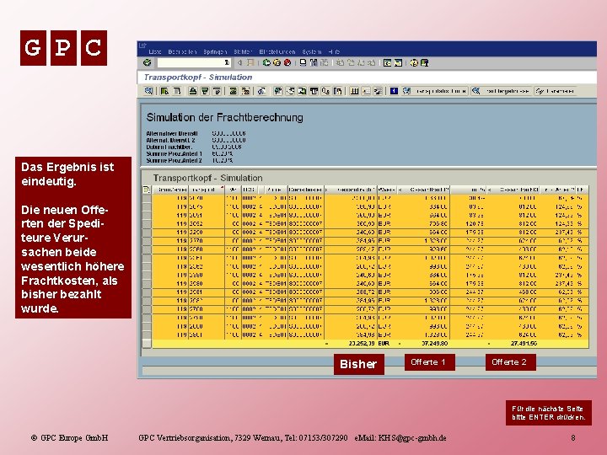Click the 'Simulation der Frachtberechnung' heading
607x455 pixels.
[224, 117]
